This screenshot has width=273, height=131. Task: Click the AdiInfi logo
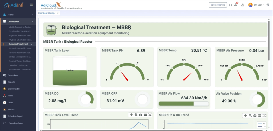(x=14, y=5)
